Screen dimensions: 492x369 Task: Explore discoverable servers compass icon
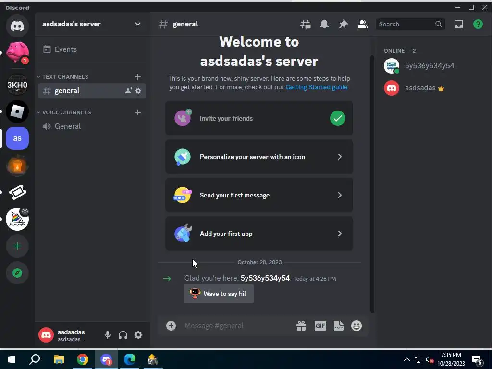coord(17,273)
